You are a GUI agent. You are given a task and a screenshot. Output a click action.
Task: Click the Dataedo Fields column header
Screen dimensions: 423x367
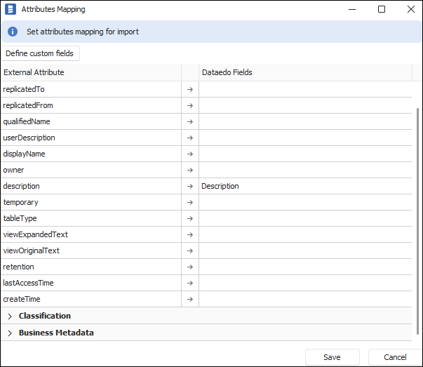[305, 72]
